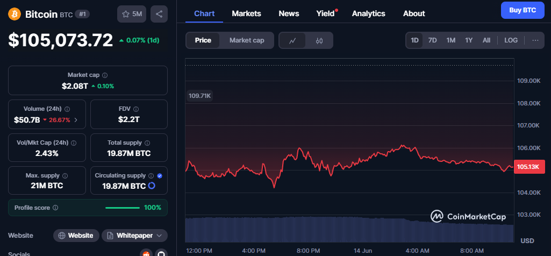Image resolution: width=551 pixels, height=256 pixels.
Task: Click the 109.71K price label
Action: click(x=199, y=95)
